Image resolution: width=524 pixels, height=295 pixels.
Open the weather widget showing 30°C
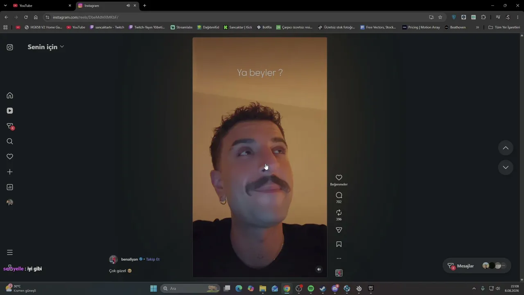pos(20,288)
